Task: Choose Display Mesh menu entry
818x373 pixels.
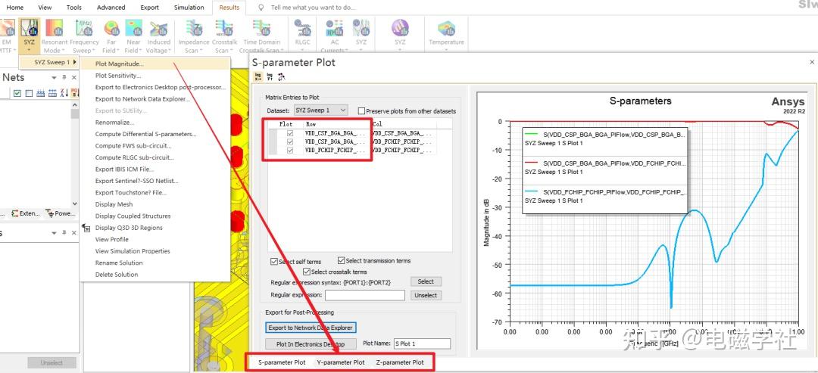Action: (x=155, y=204)
